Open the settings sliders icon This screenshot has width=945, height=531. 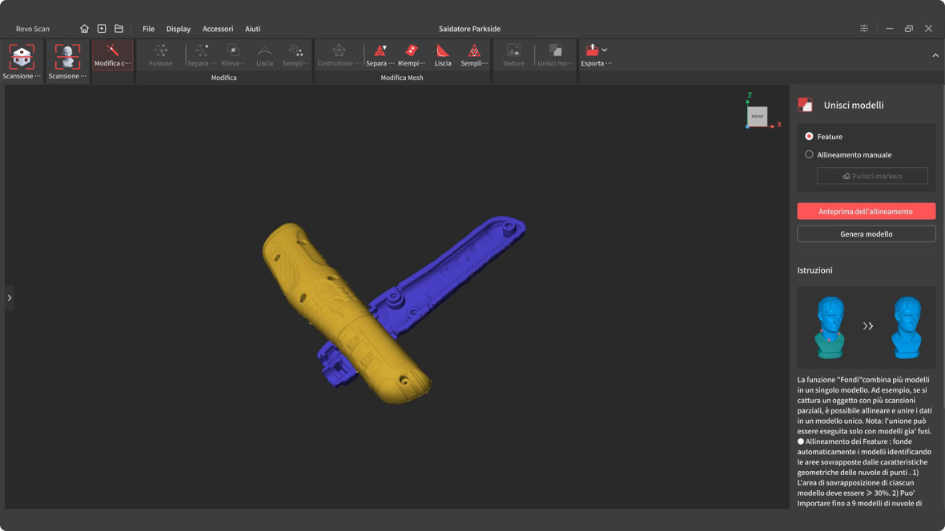[x=864, y=29]
